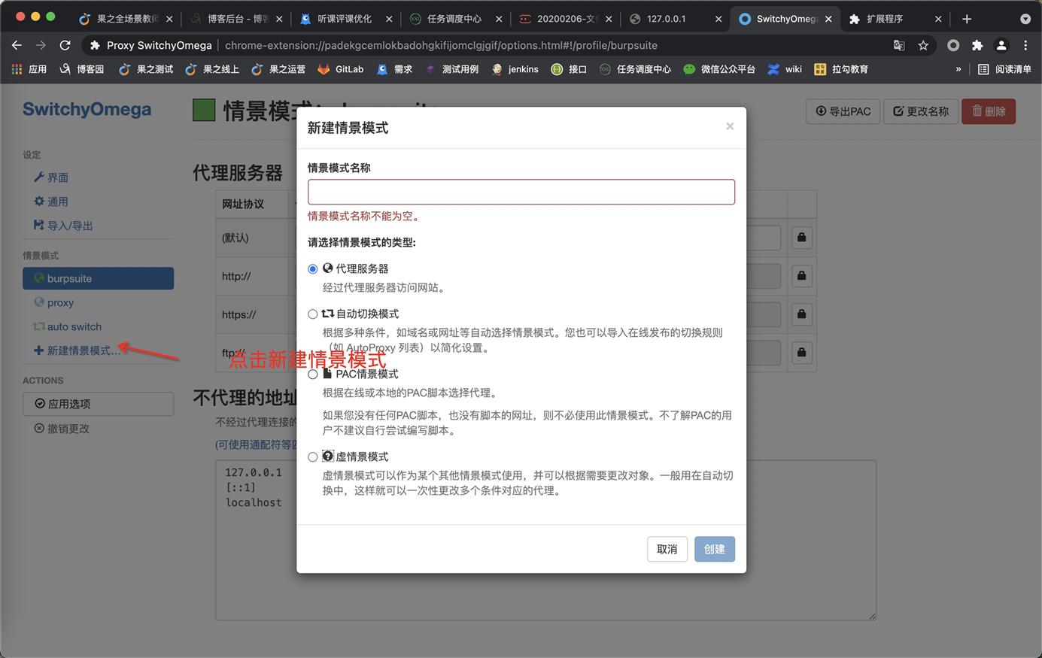The width and height of the screenshot is (1042, 658).
Task: Click the browser back arrow
Action: pos(17,45)
